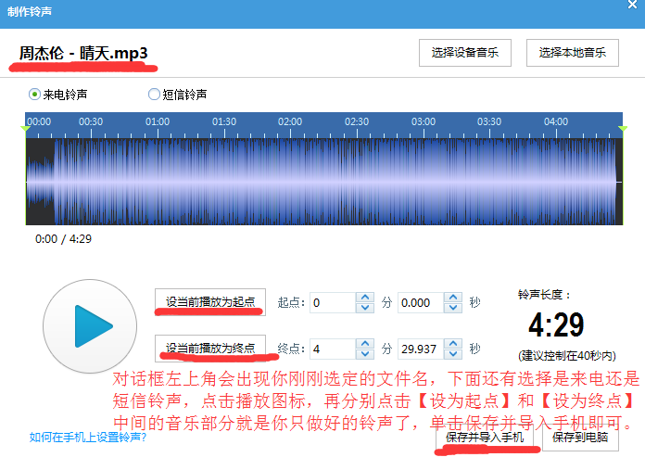
Task: Click the 02:00 mark on the timeline ruler
Action: [x=290, y=121]
